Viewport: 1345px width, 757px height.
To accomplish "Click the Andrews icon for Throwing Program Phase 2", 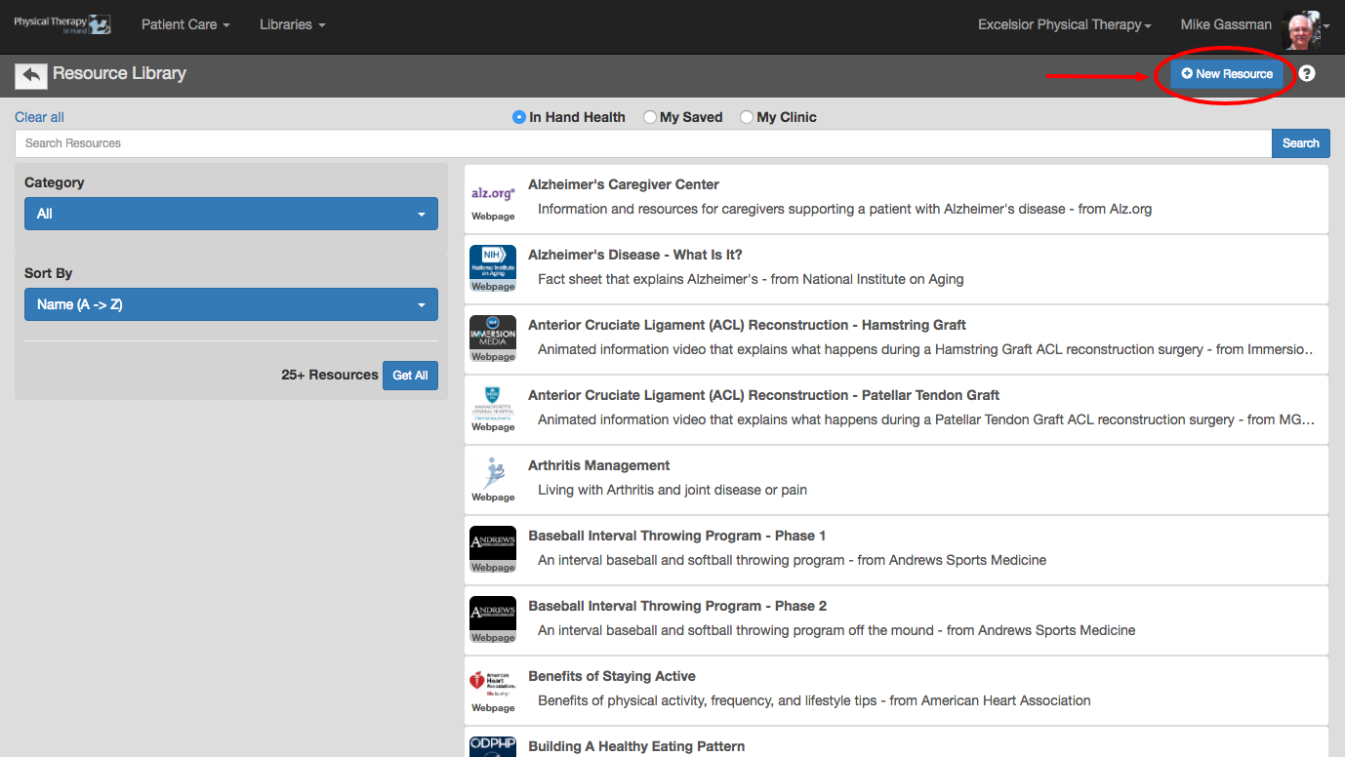I will (493, 620).
